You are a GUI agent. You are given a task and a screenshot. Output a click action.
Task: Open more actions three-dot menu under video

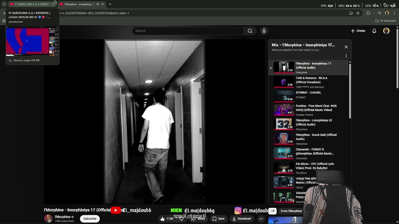(261, 219)
